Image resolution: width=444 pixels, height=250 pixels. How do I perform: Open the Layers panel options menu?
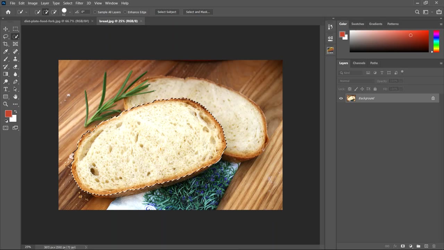click(441, 63)
